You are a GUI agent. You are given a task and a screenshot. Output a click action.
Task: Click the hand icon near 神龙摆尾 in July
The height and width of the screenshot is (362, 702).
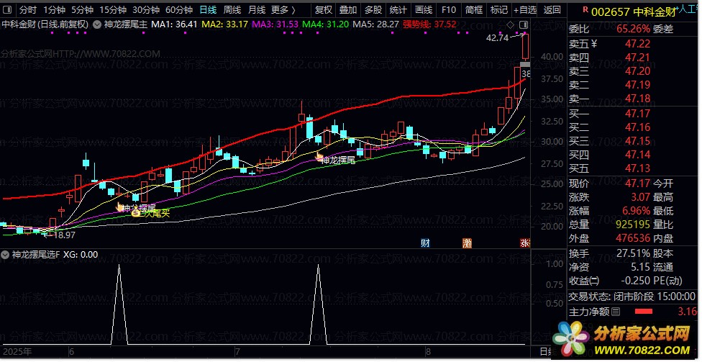319,156
